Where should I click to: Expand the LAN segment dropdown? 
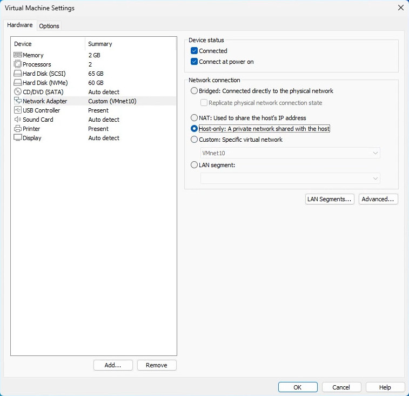click(290, 178)
